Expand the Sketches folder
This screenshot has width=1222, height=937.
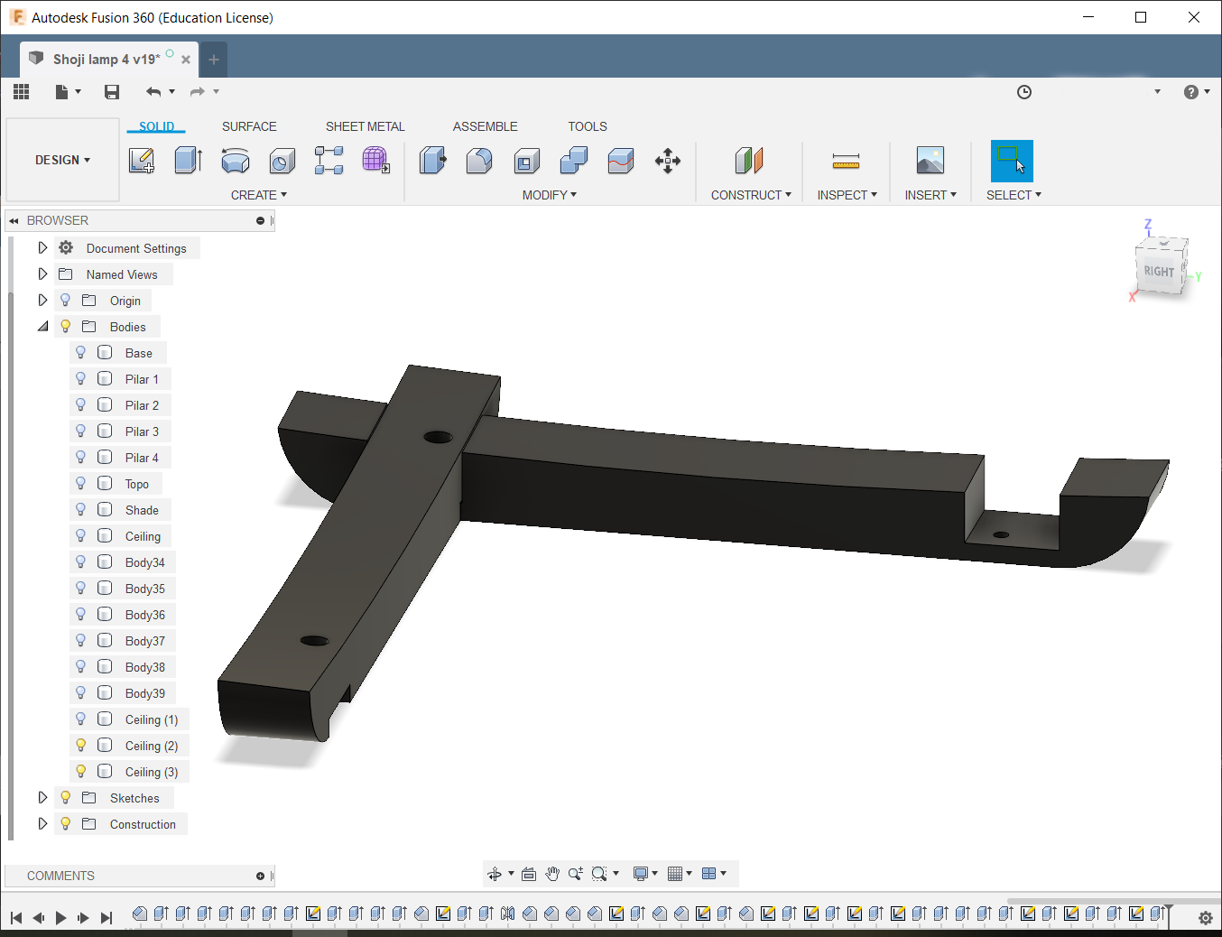click(x=42, y=797)
